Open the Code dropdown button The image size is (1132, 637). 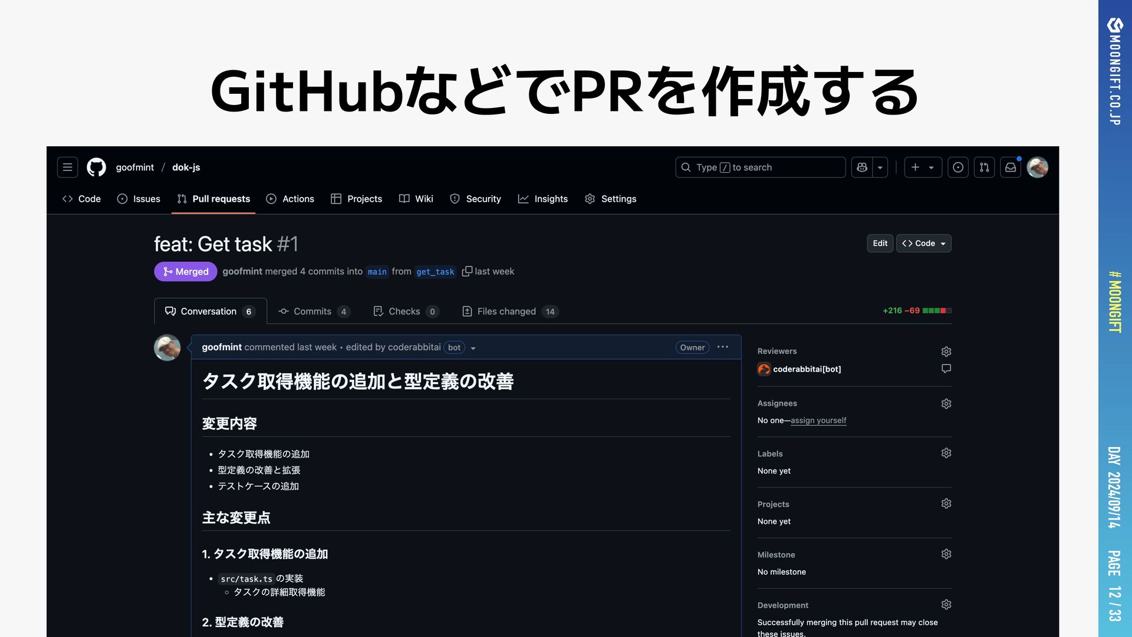pyautogui.click(x=924, y=244)
